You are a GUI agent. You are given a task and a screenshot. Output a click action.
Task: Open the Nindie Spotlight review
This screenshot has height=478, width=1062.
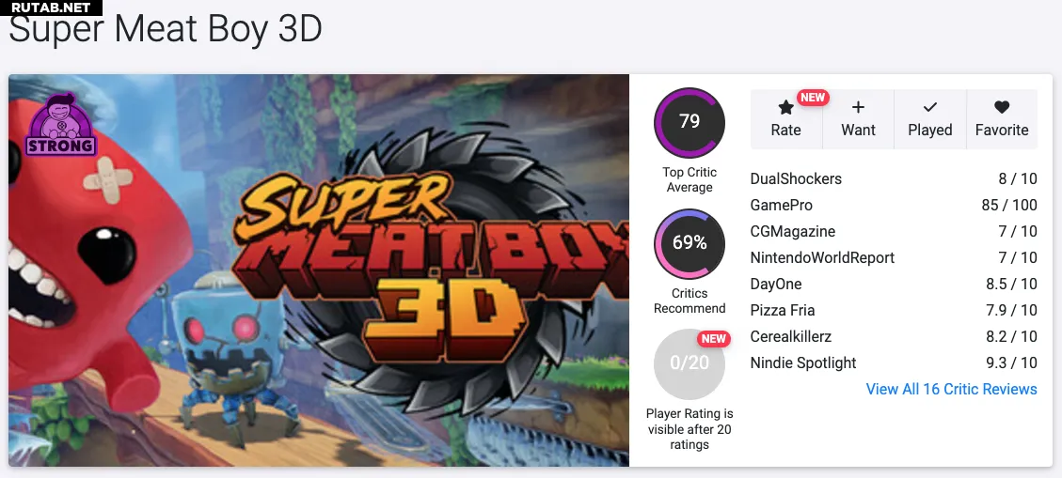click(803, 362)
